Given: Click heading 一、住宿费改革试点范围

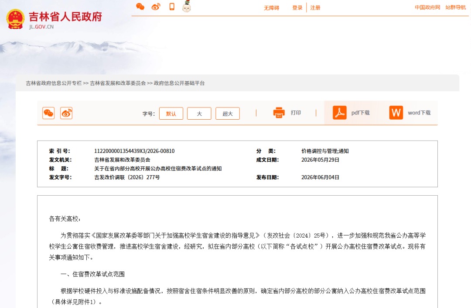Looking at the screenshot, I should click(x=92, y=274).
